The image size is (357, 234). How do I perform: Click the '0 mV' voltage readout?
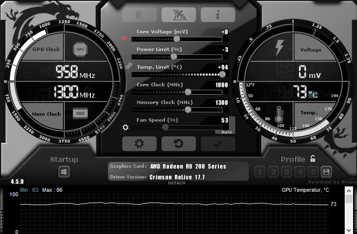click(310, 72)
